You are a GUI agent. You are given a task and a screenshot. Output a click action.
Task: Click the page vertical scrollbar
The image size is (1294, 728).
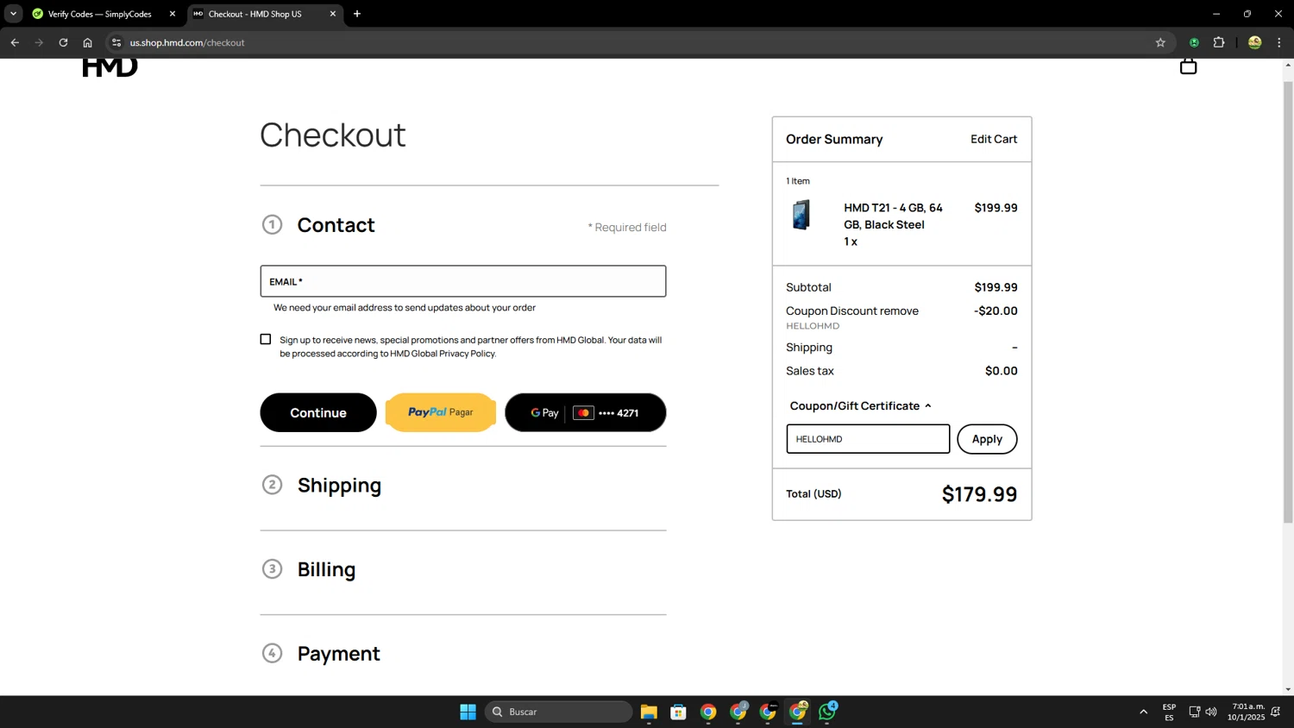(x=1288, y=302)
